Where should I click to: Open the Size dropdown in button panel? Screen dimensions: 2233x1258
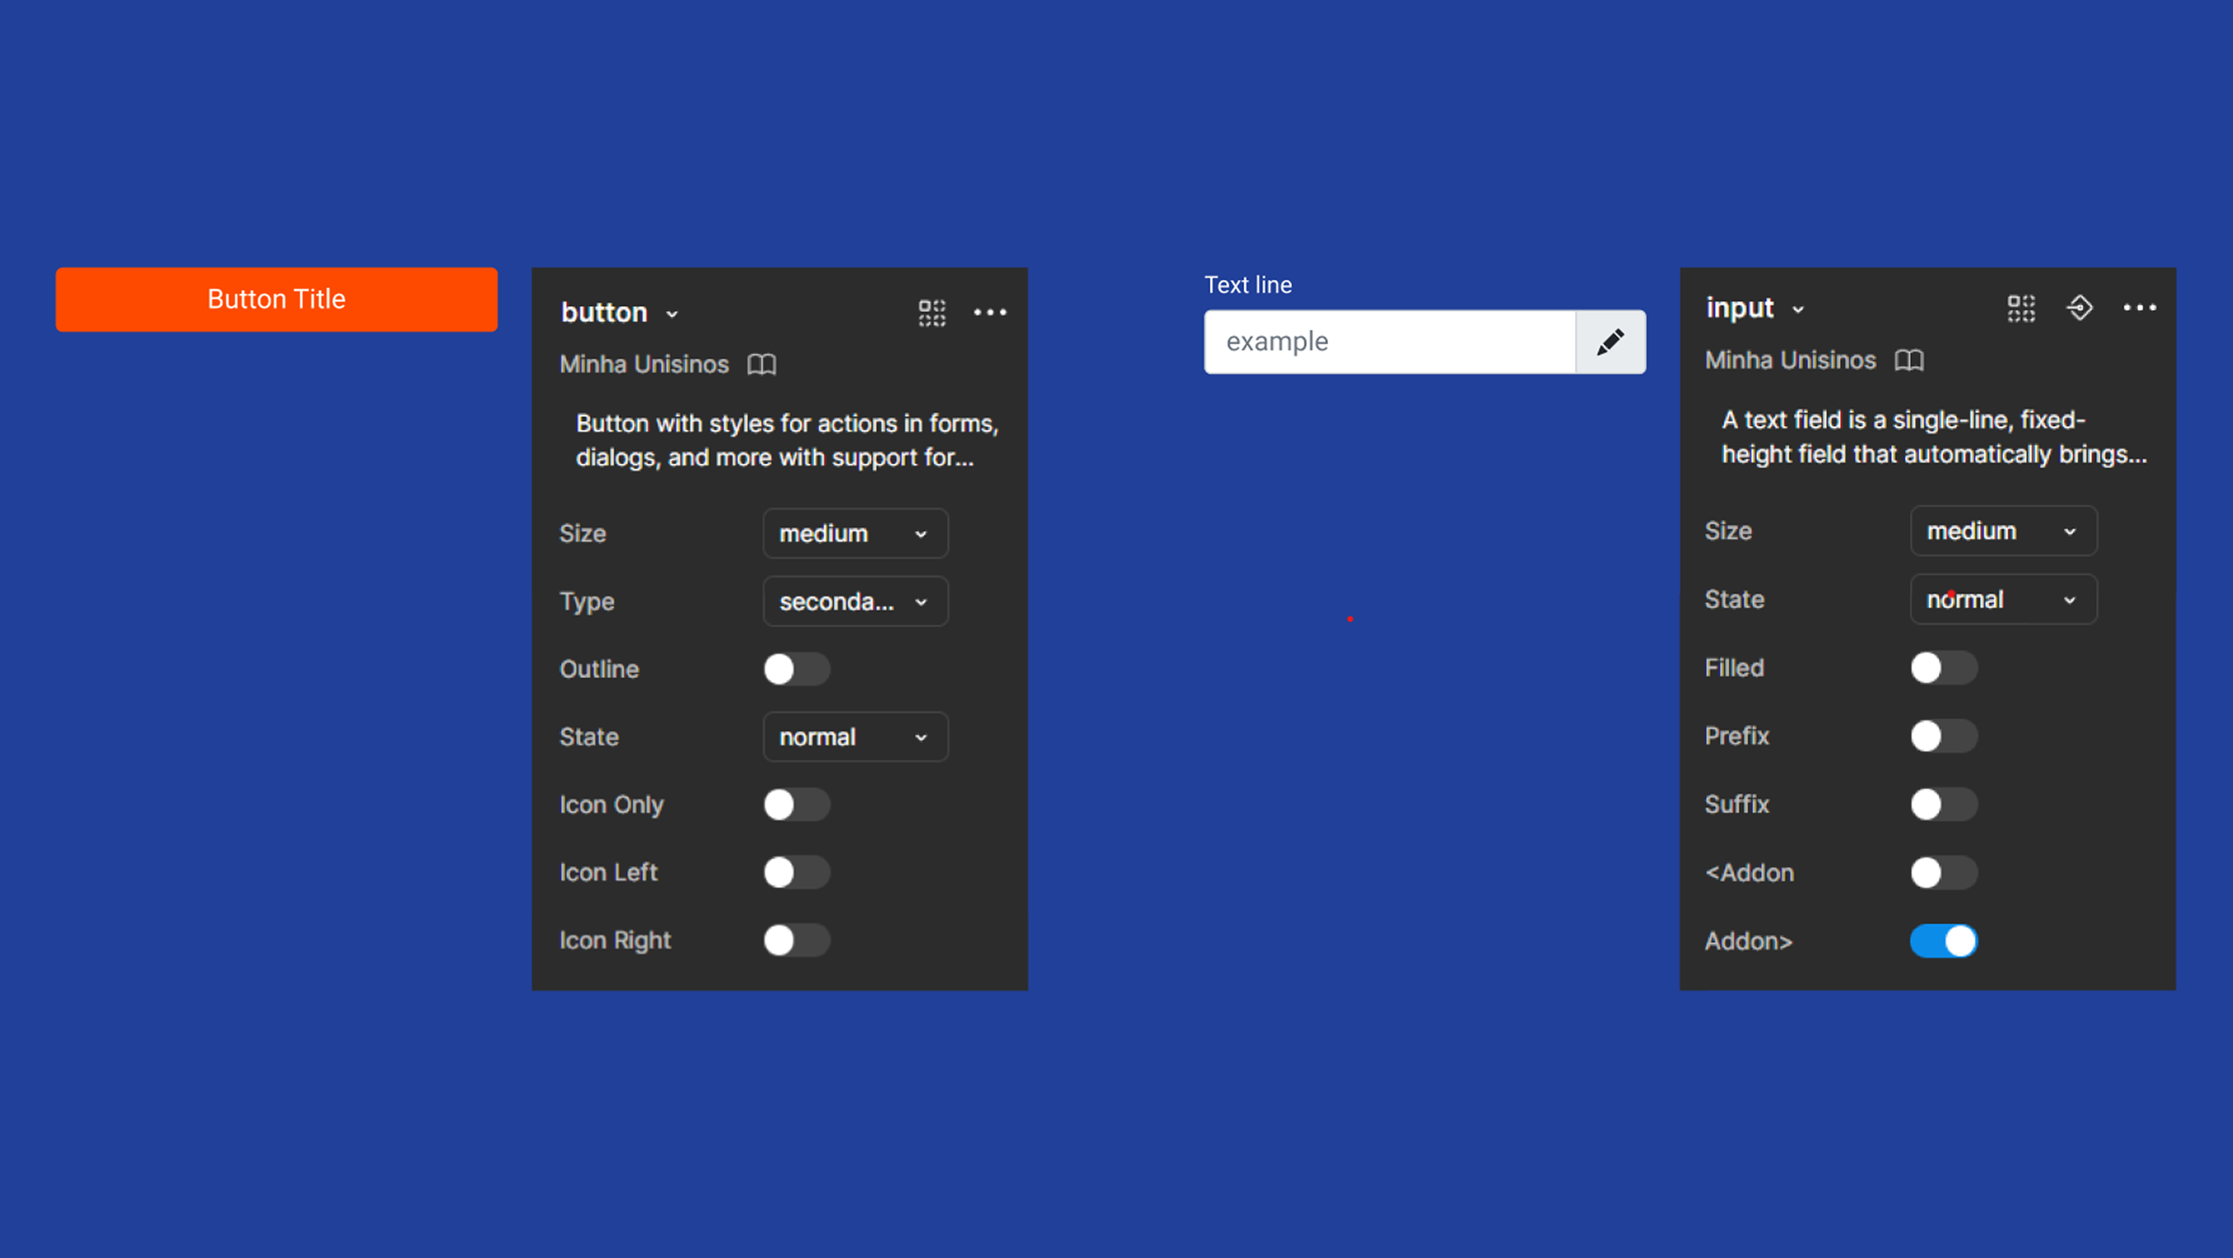coord(855,534)
